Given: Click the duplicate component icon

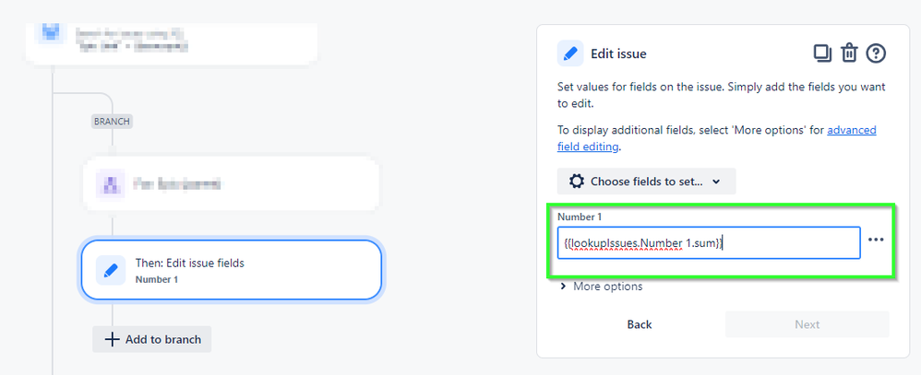Looking at the screenshot, I should [822, 53].
